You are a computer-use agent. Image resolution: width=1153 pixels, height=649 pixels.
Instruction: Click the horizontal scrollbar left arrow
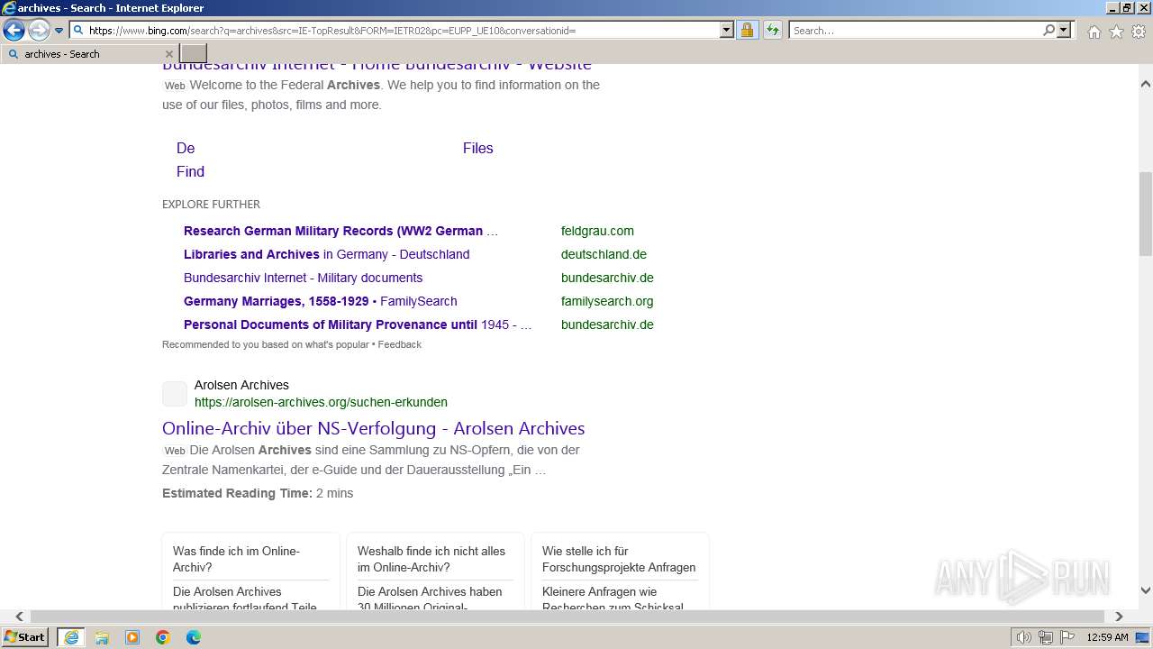19,617
